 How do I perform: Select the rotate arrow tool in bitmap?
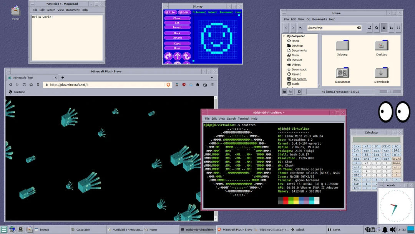186,56
